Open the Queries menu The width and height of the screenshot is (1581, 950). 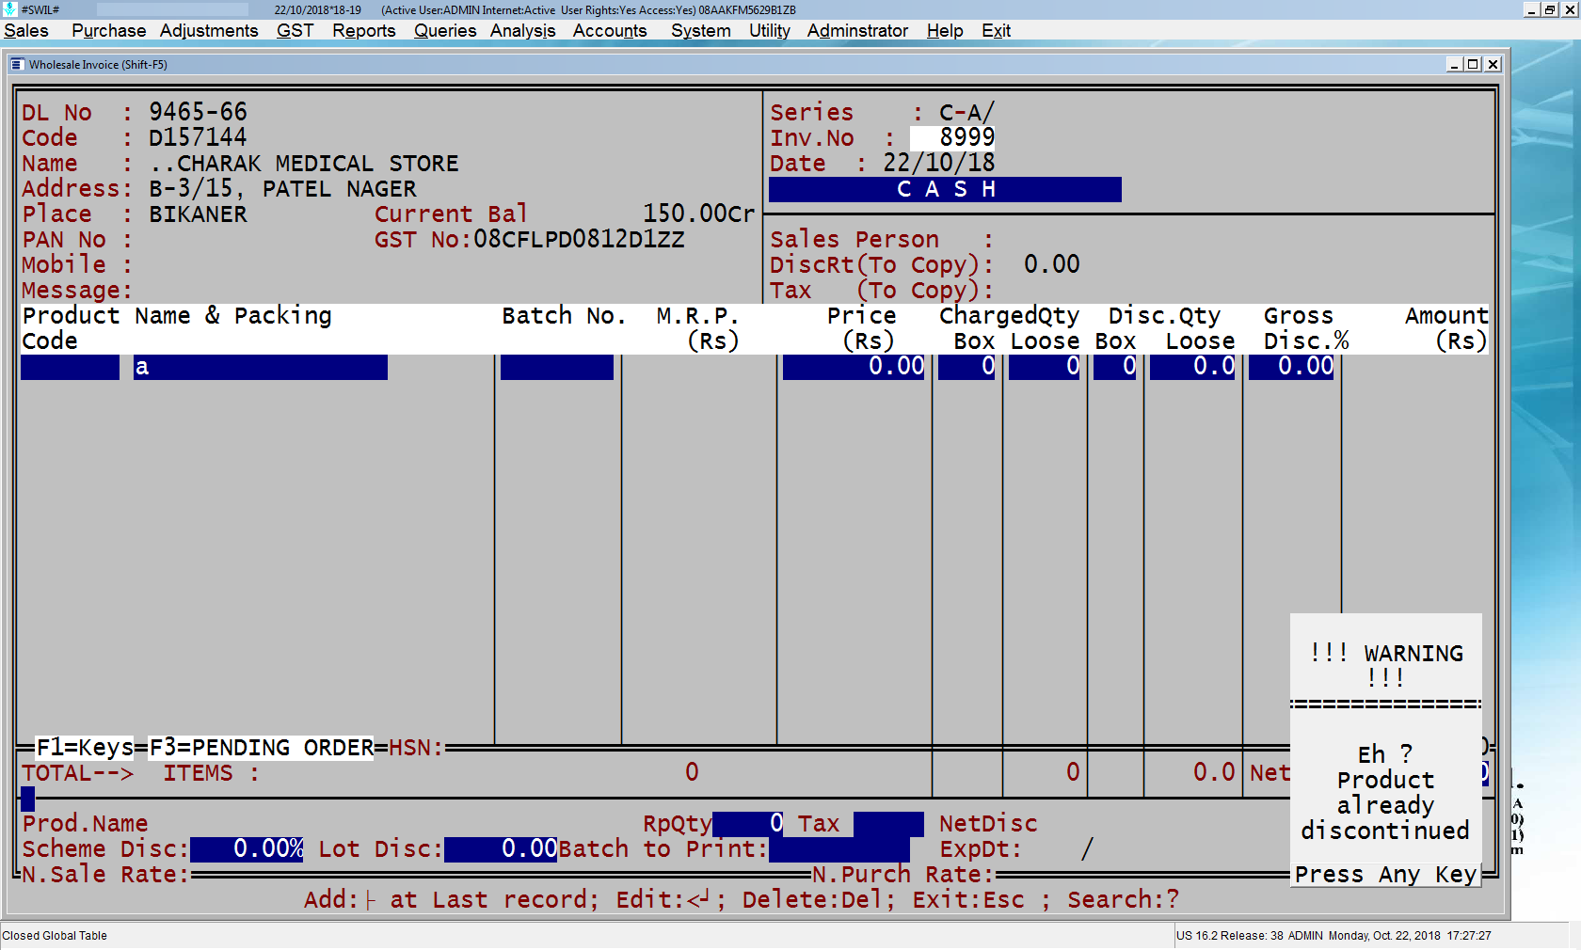(445, 31)
